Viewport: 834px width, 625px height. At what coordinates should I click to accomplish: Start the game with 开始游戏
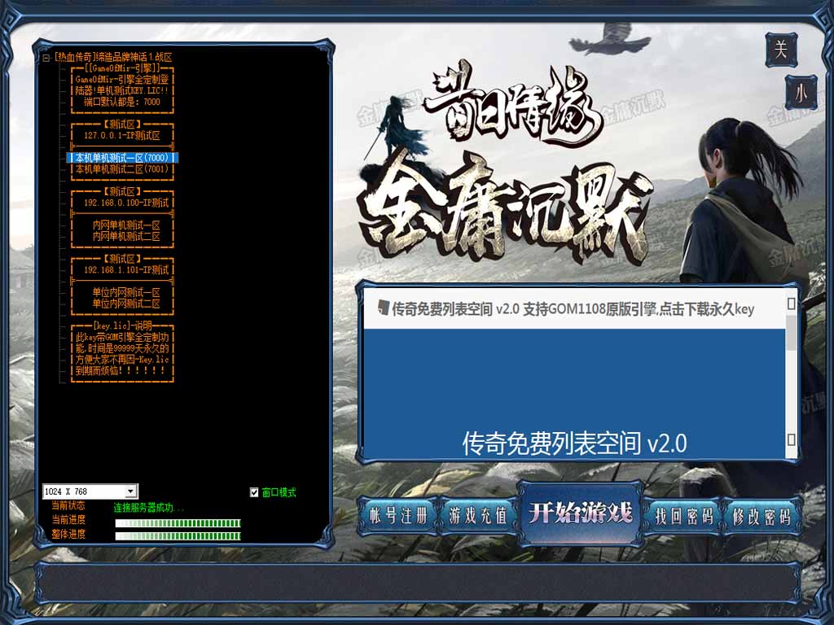(580, 514)
